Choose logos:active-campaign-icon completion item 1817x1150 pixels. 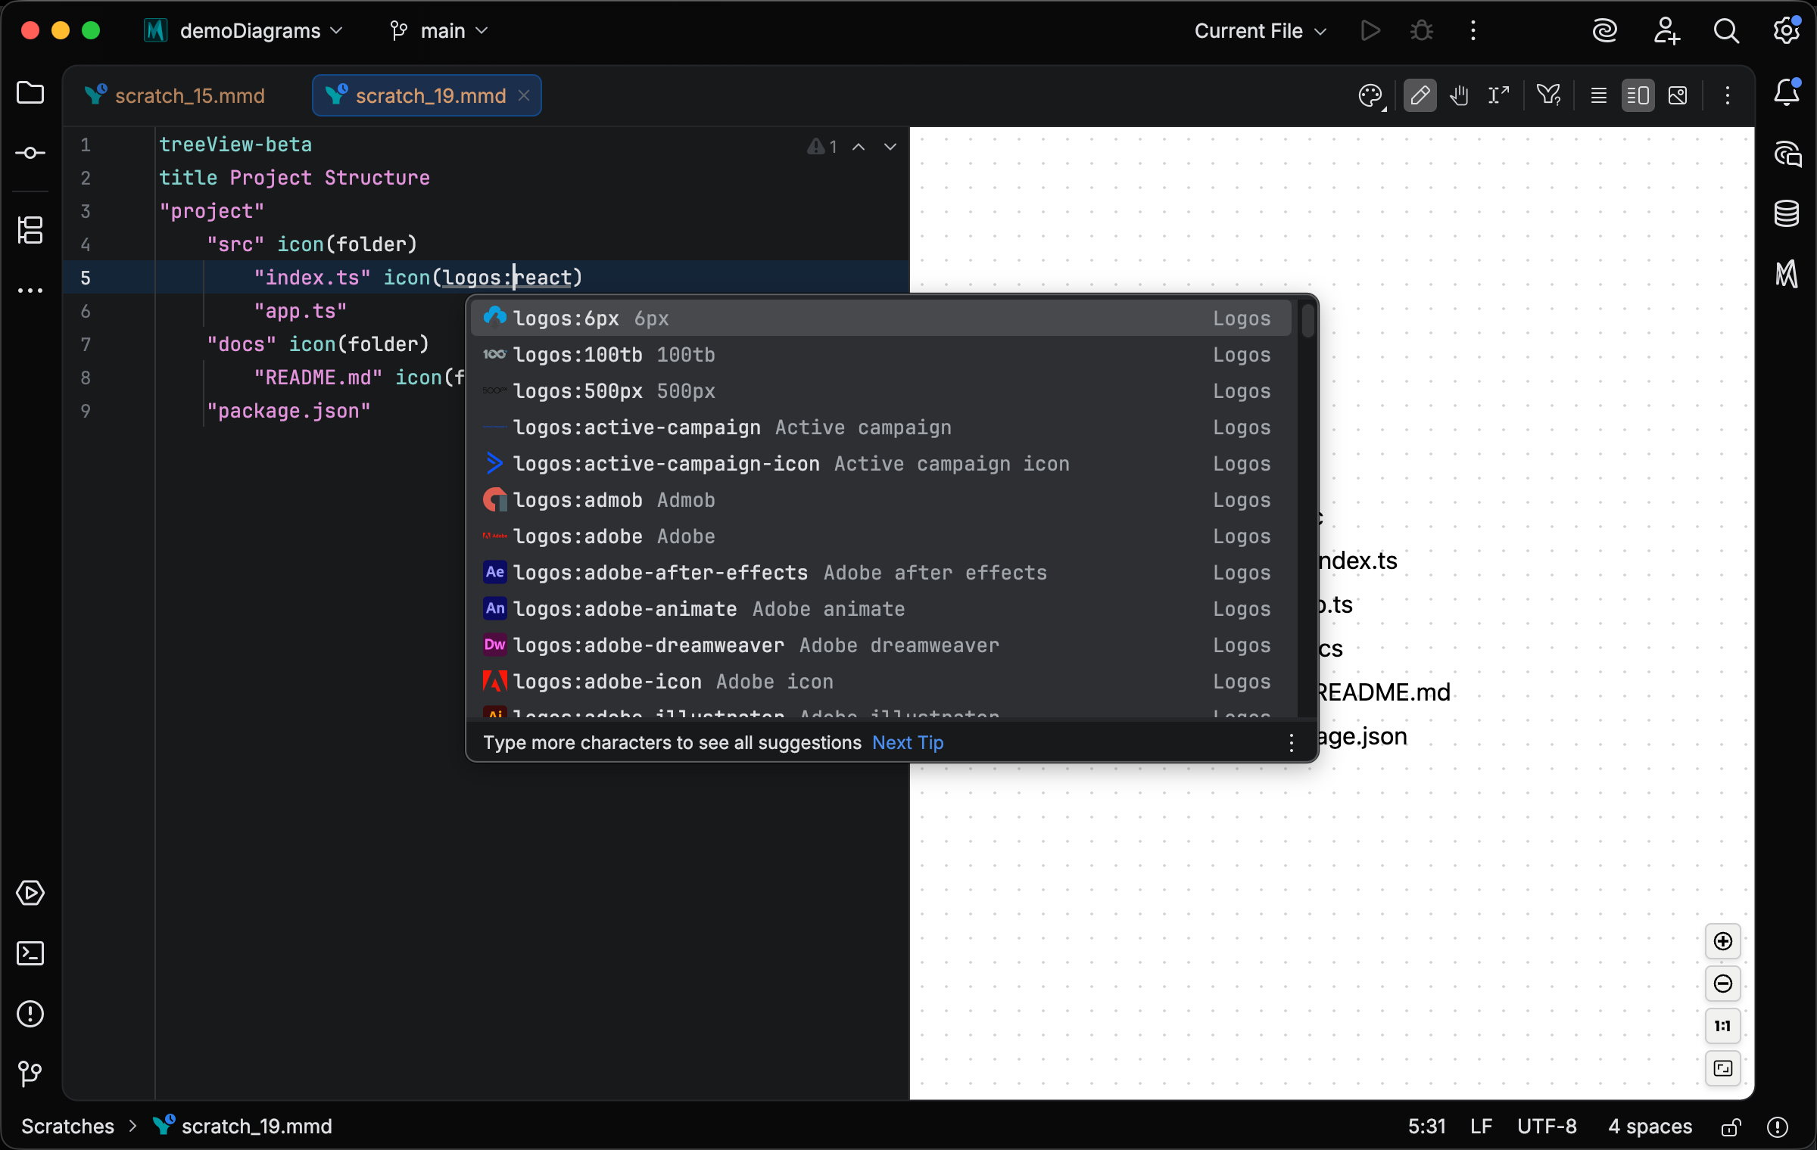click(881, 464)
